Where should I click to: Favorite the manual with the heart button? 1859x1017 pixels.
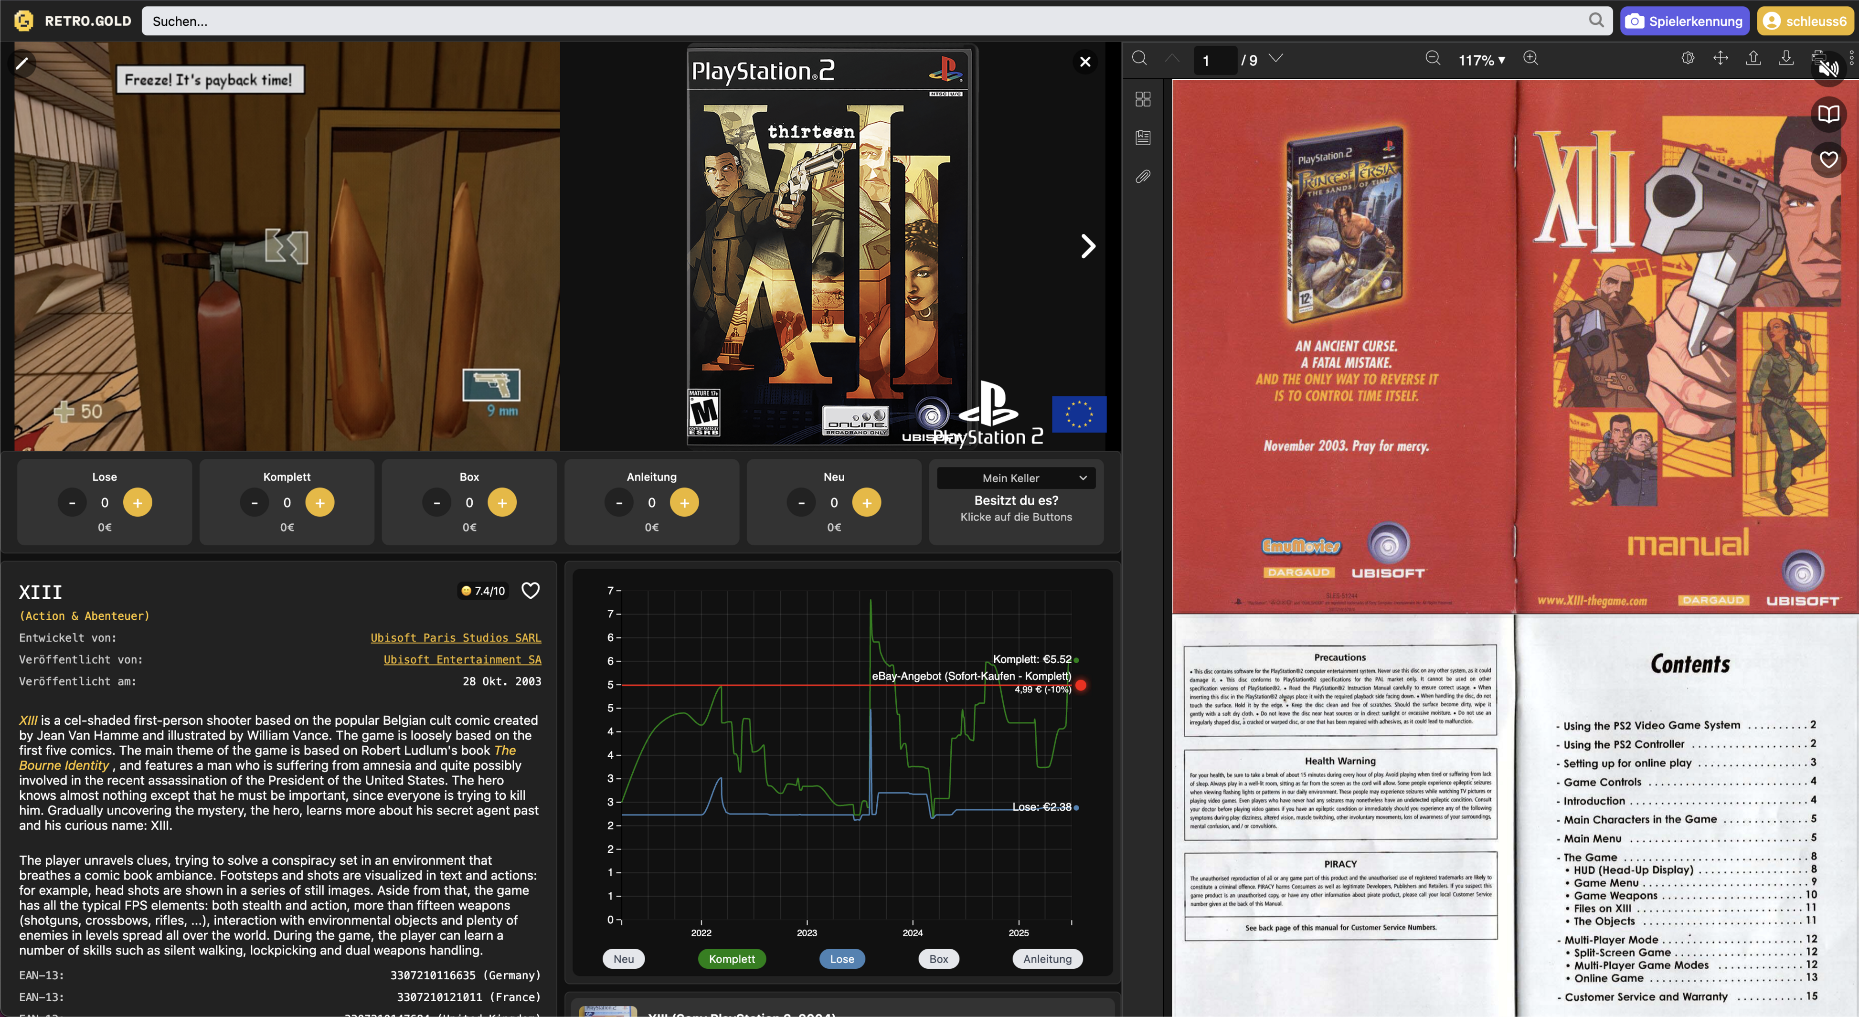tap(1828, 159)
